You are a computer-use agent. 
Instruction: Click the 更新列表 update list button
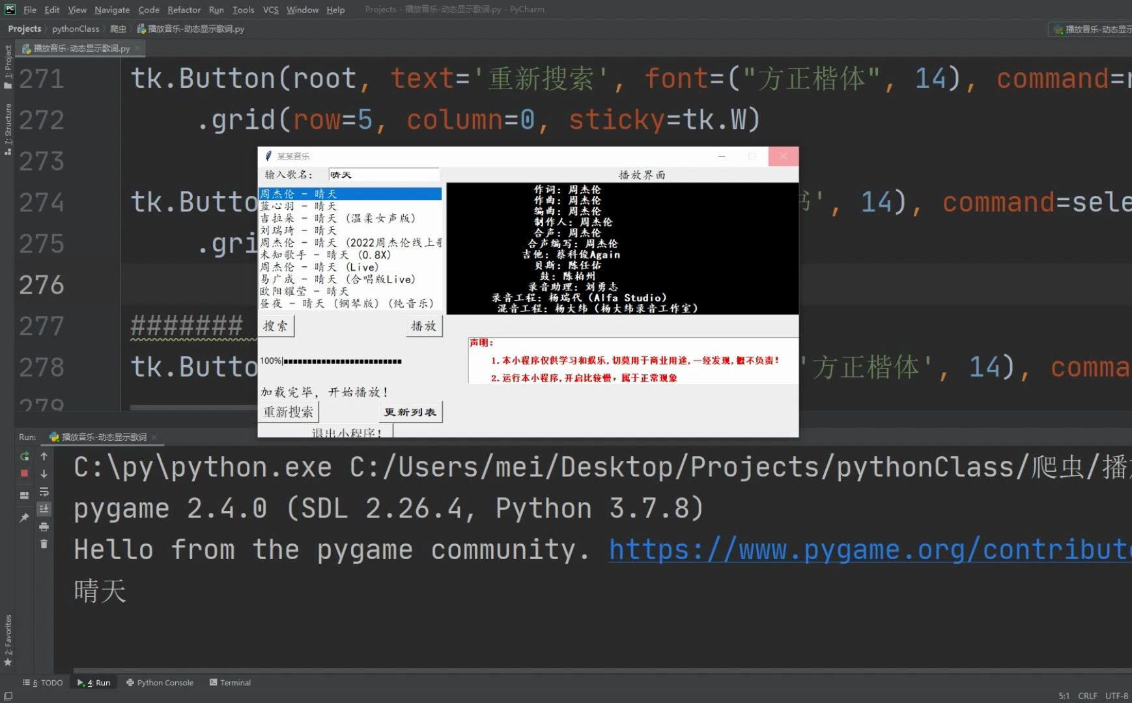click(410, 412)
